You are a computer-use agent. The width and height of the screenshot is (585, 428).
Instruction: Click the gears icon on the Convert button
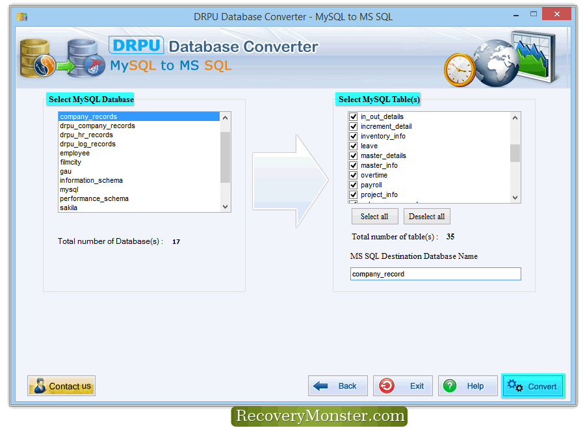[x=515, y=386]
